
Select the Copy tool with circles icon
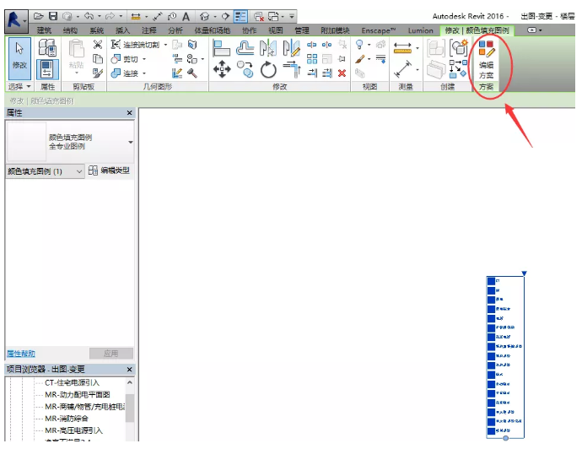coord(245,69)
